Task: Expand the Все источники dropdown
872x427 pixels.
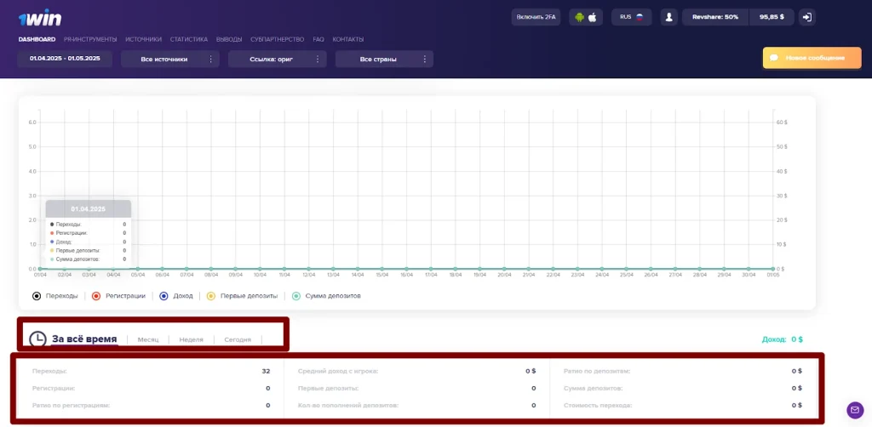Action: click(x=170, y=59)
